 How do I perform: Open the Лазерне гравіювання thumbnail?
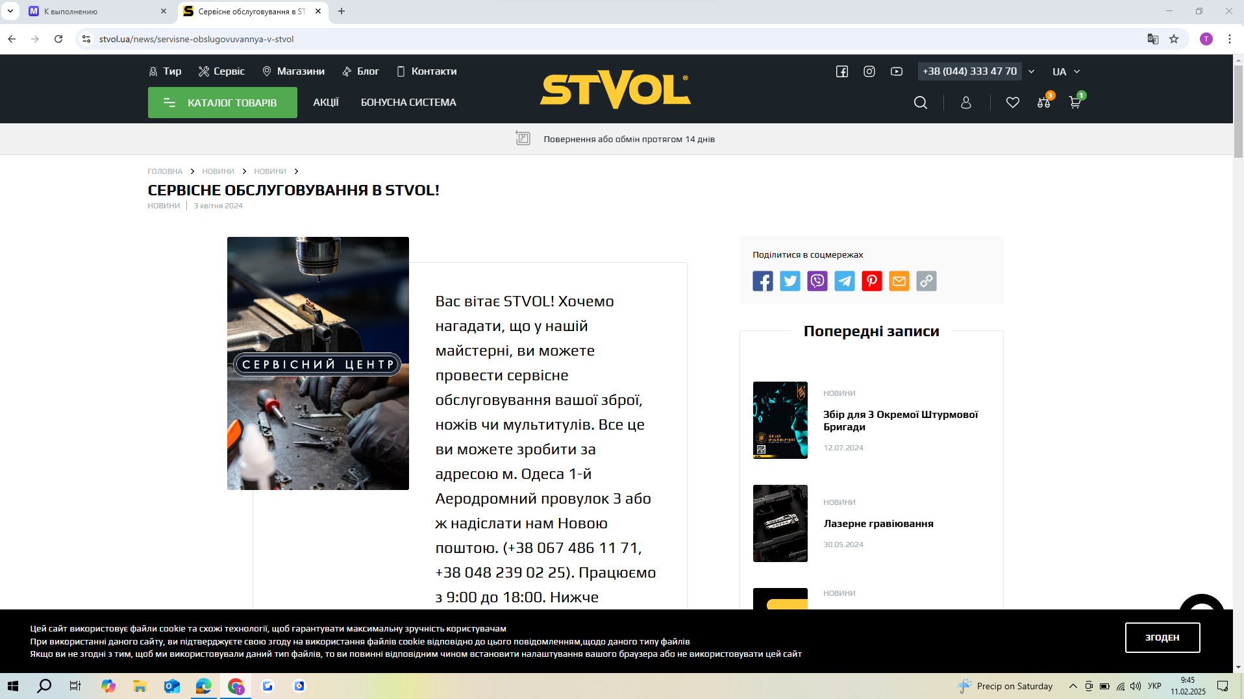click(780, 523)
